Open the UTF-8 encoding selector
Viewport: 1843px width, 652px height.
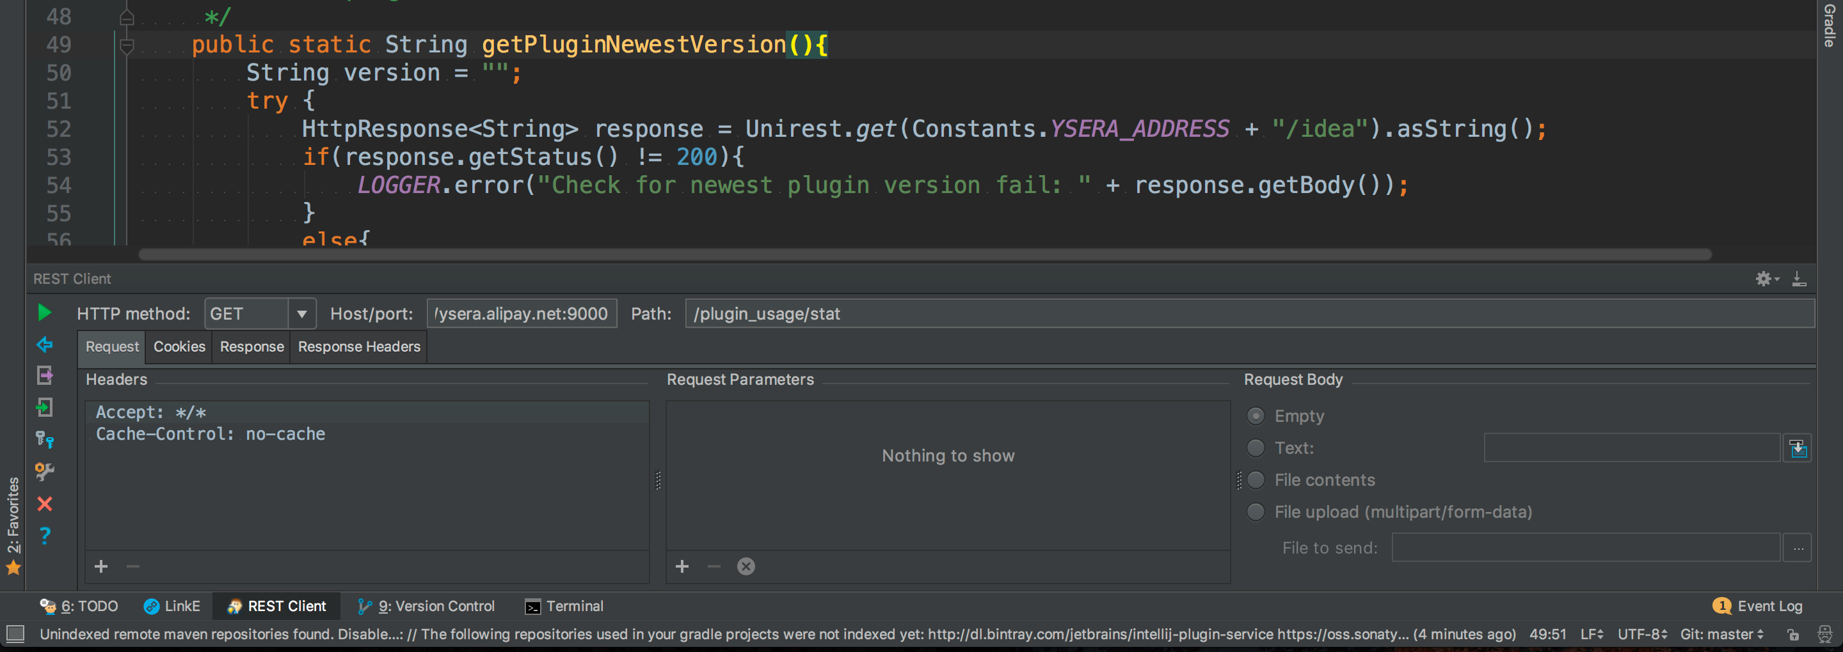click(x=1643, y=634)
